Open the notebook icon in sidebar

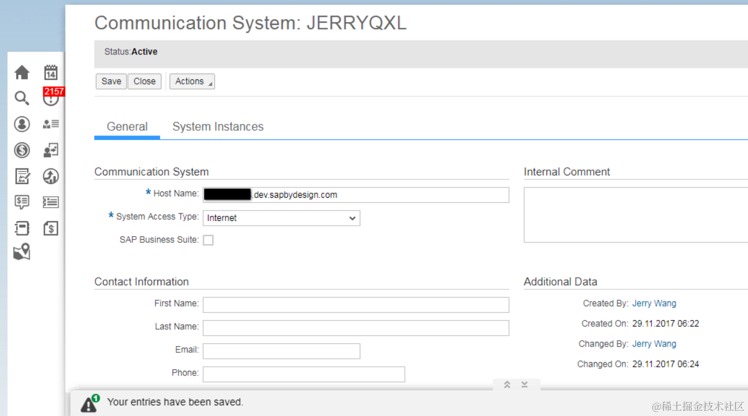tap(22, 228)
